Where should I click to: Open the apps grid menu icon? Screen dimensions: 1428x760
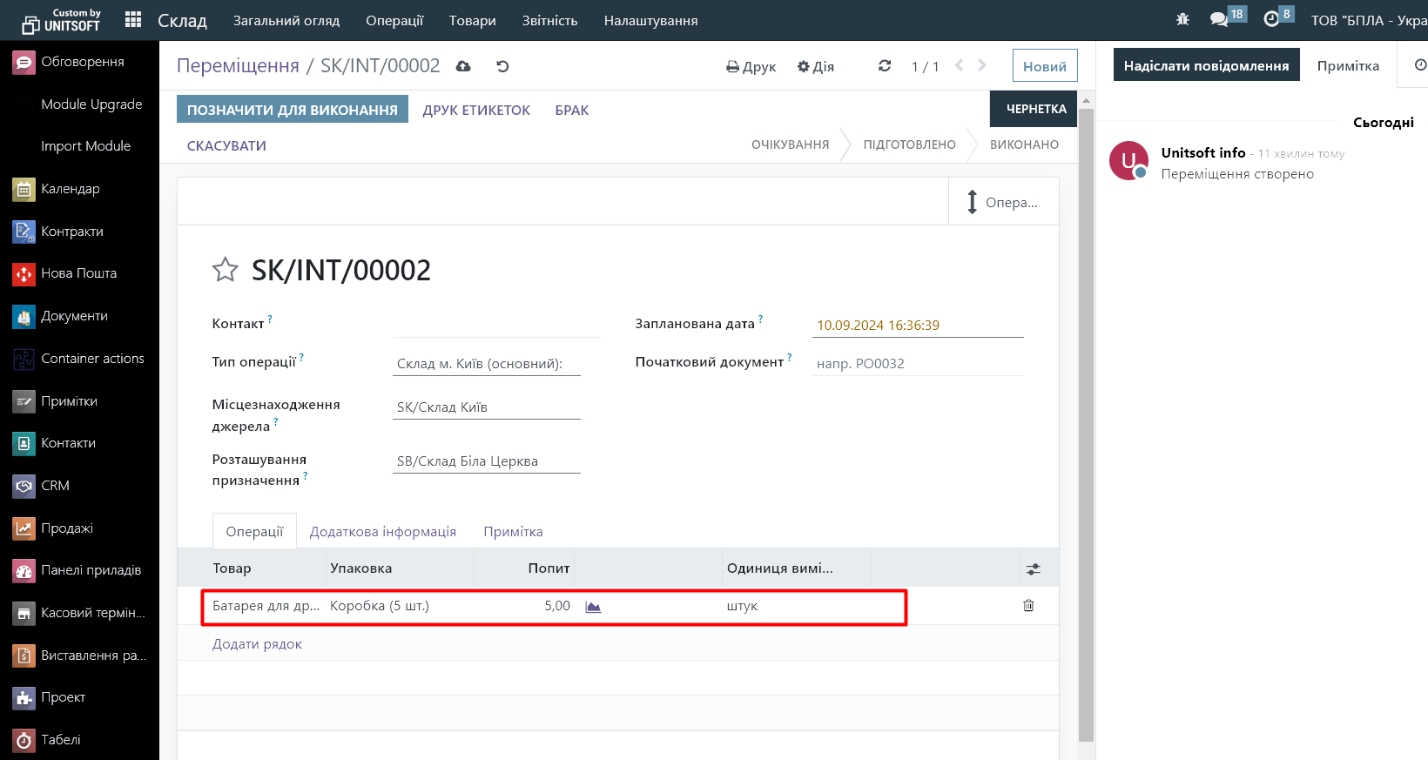(x=132, y=20)
